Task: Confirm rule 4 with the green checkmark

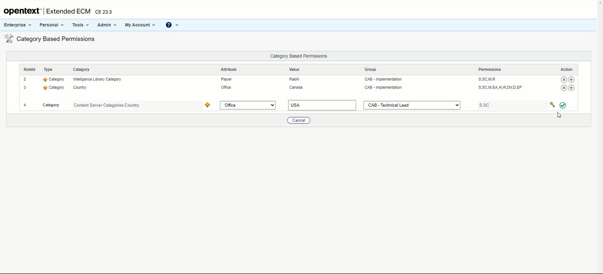Action: [x=563, y=105]
